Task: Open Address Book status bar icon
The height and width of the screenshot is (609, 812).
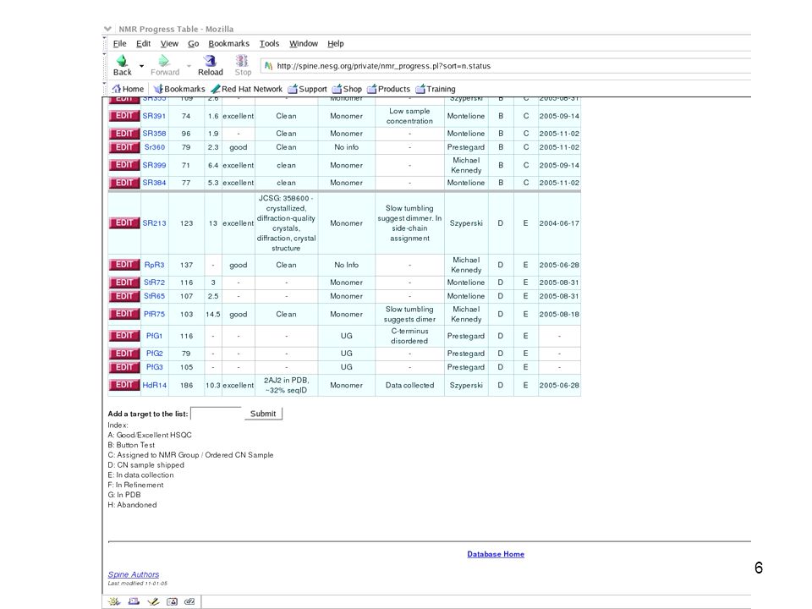Action: pyautogui.click(x=172, y=601)
